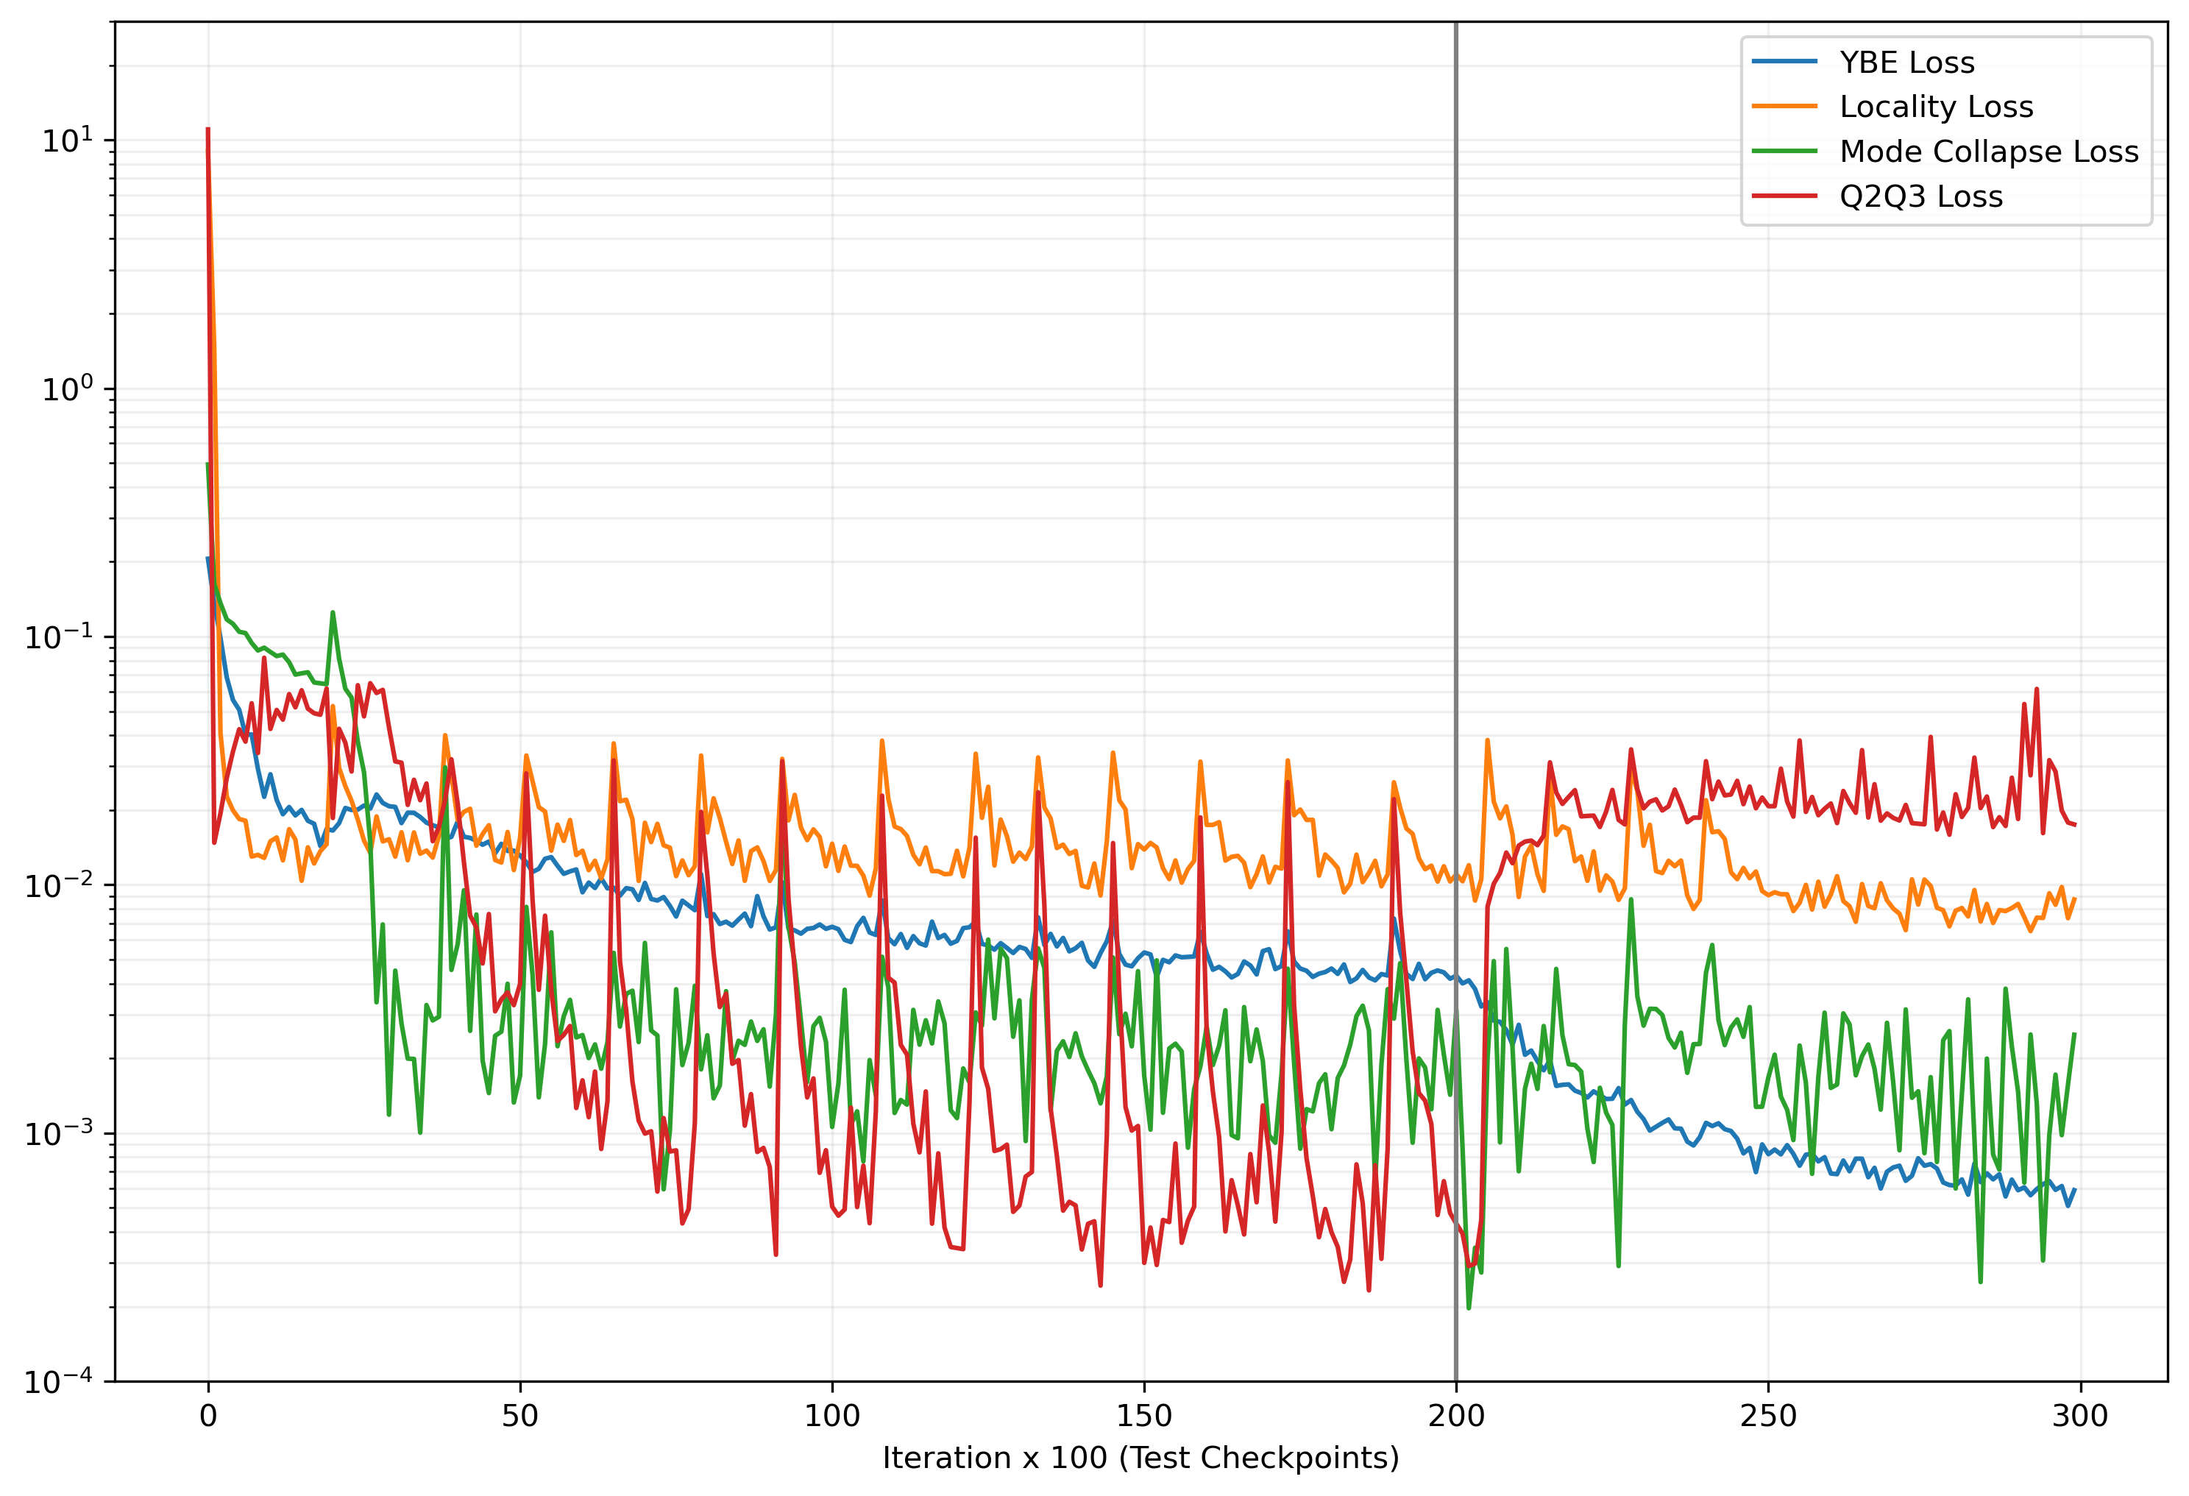Viewport: 2189px width, 1496px height.
Task: Select the 'Locality Loss' legend label
Action: coord(1936,107)
